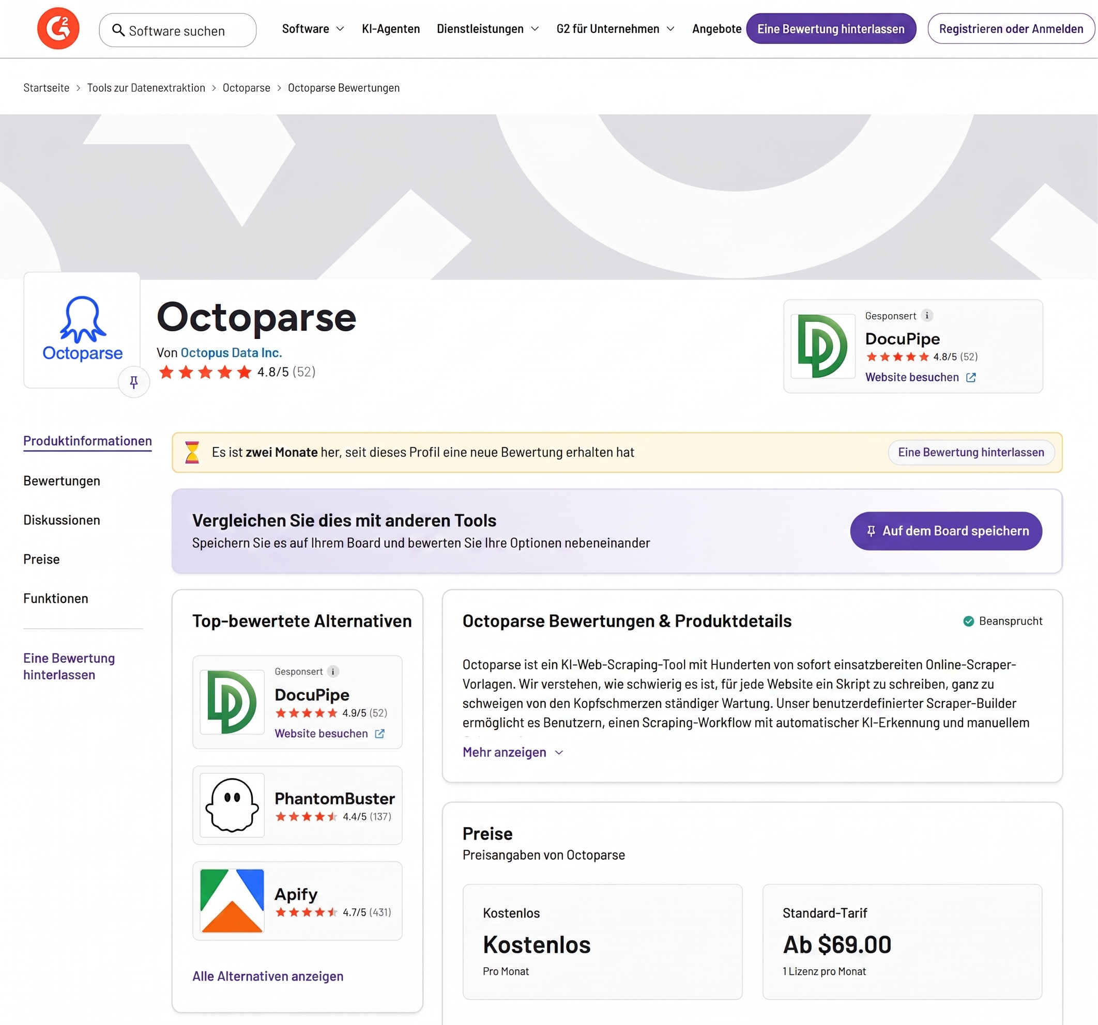Click the hourglass icon in the notice banner
1098x1025 pixels.
tap(192, 452)
